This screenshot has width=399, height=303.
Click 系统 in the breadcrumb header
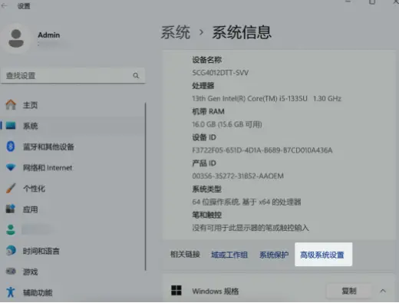[176, 32]
